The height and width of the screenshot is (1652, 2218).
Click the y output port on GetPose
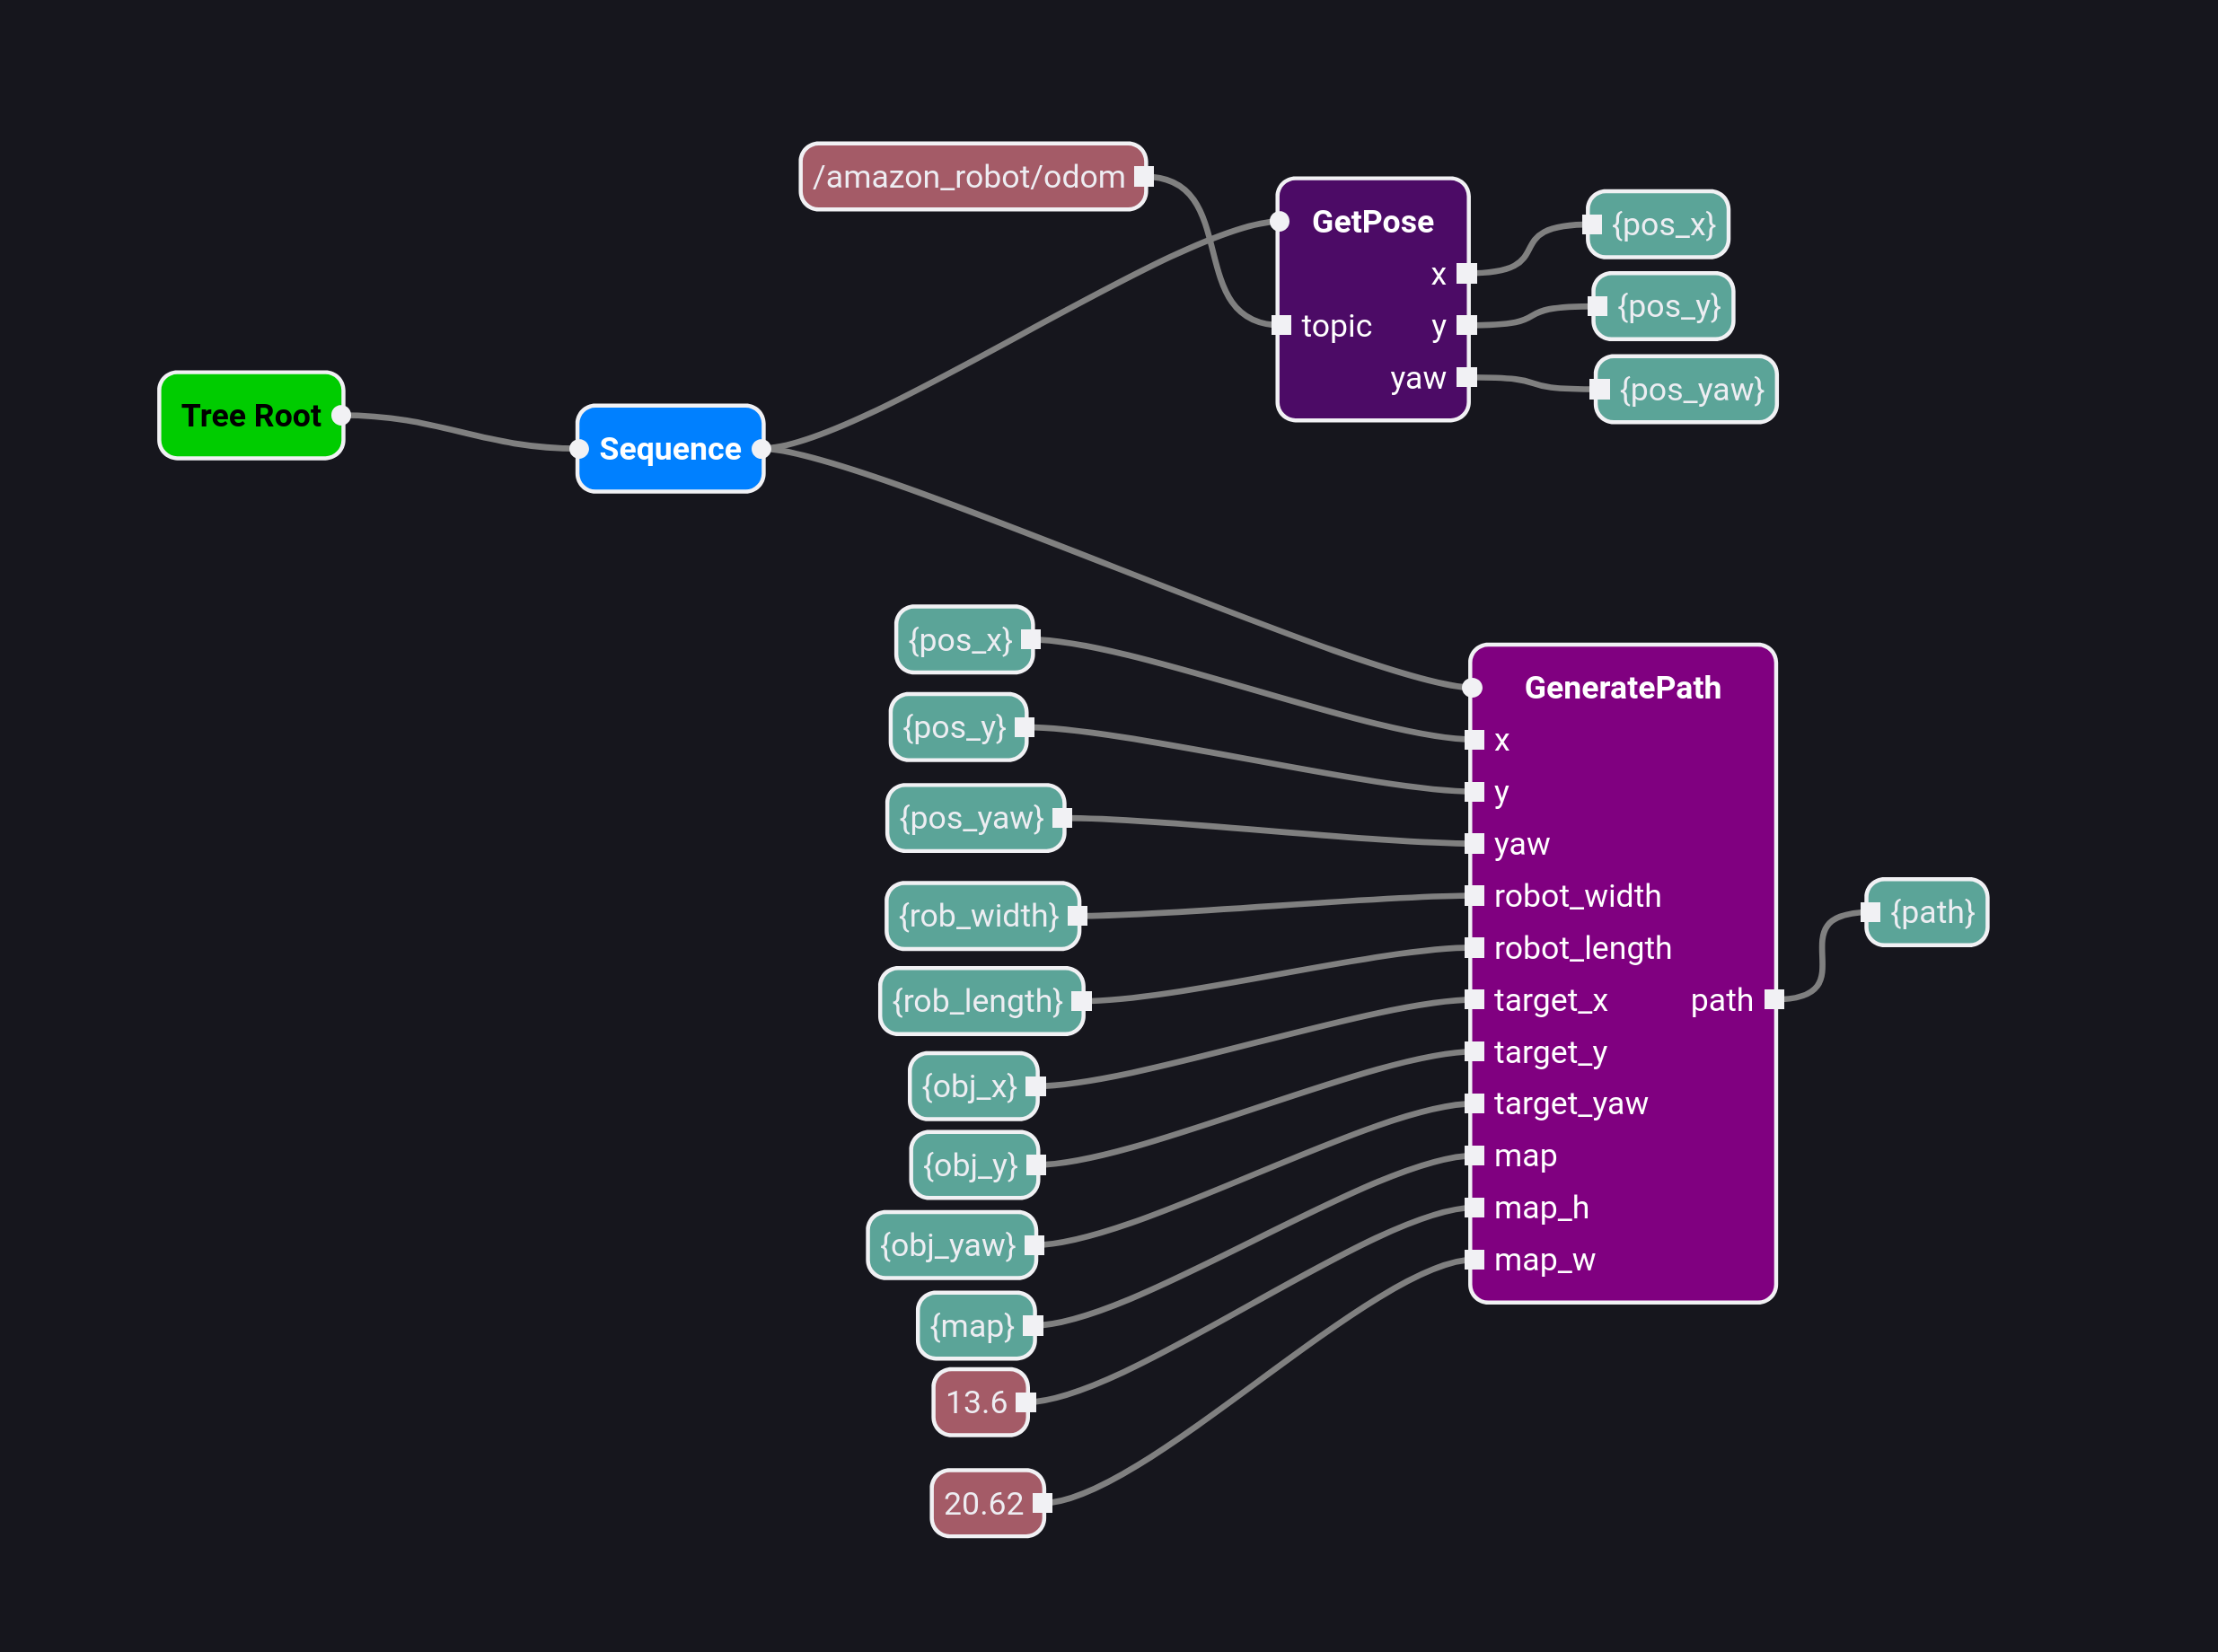click(1467, 325)
